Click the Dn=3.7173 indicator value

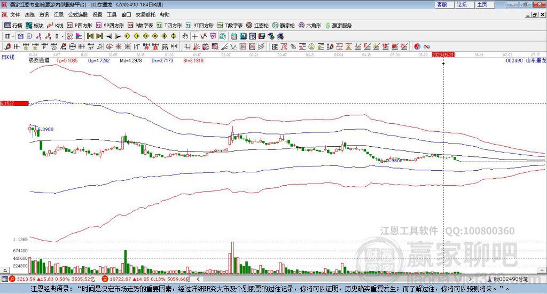click(162, 61)
